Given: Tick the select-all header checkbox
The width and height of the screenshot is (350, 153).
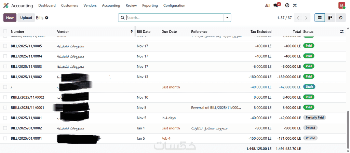Looking at the screenshot, I should pos(5,31).
